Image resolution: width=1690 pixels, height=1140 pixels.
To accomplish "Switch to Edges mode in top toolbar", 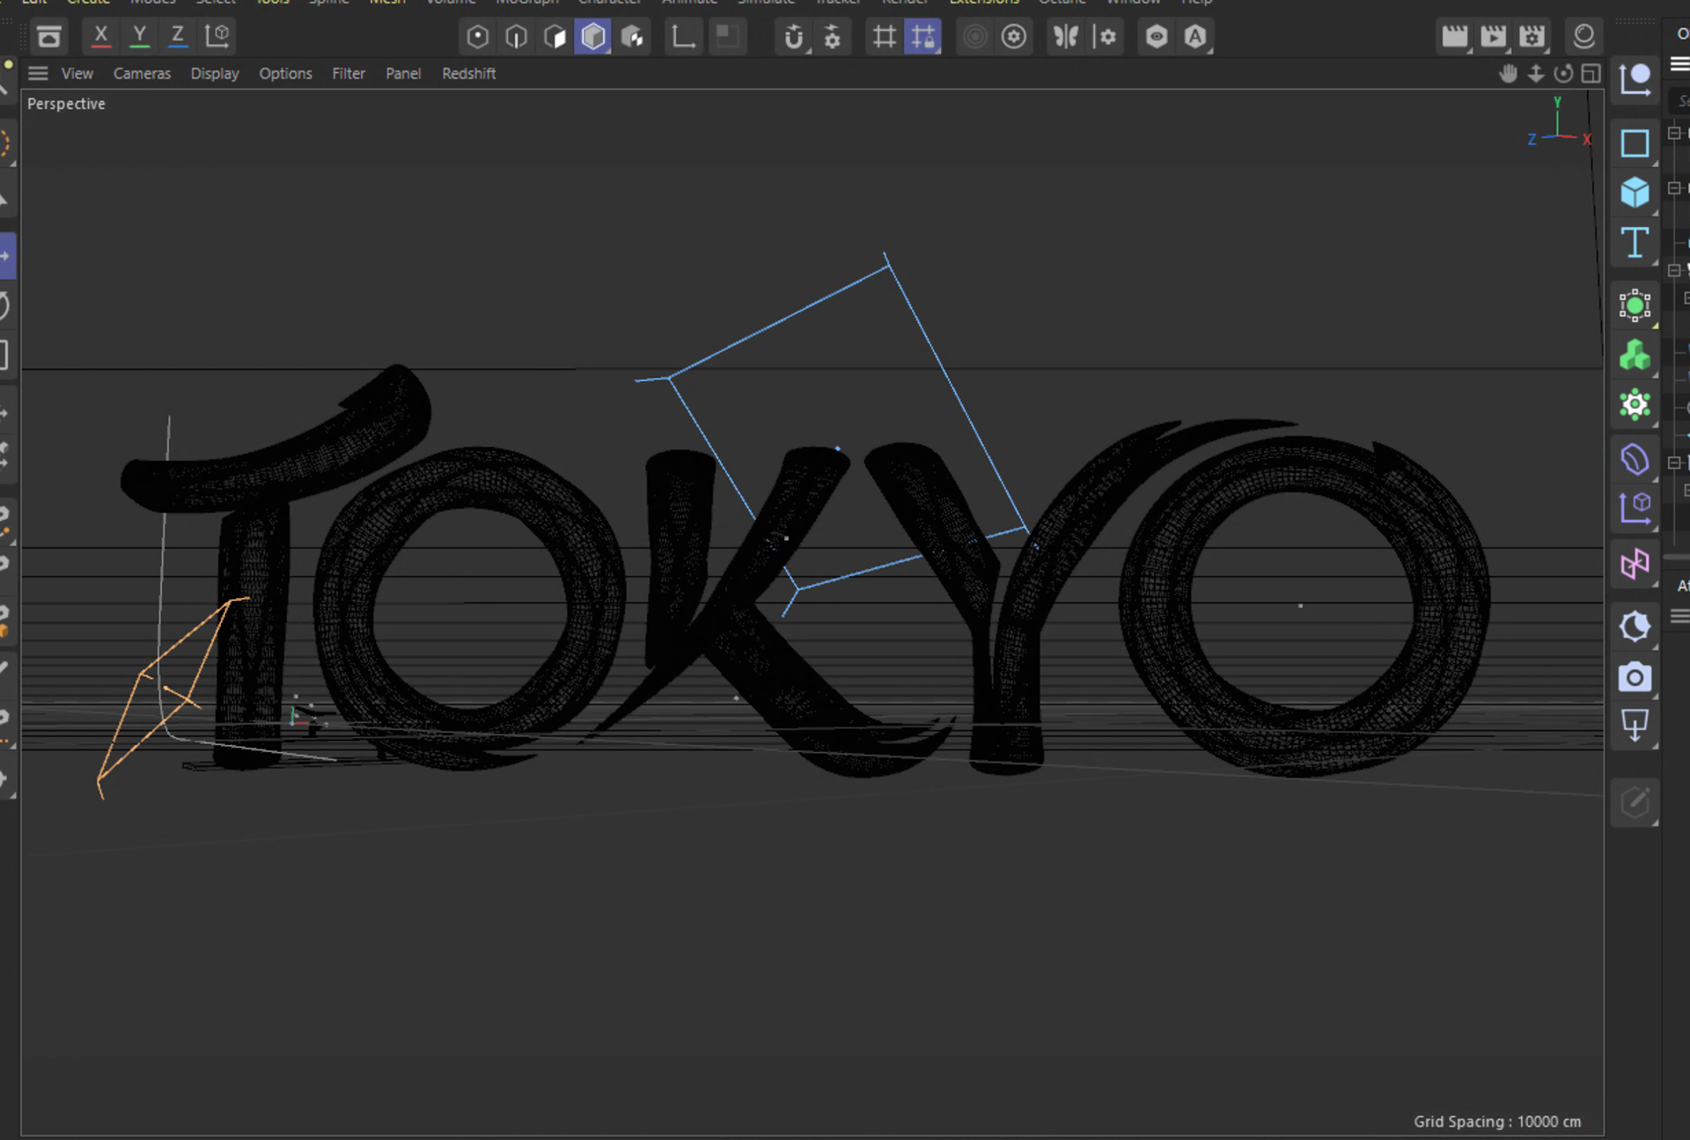I will [x=516, y=36].
